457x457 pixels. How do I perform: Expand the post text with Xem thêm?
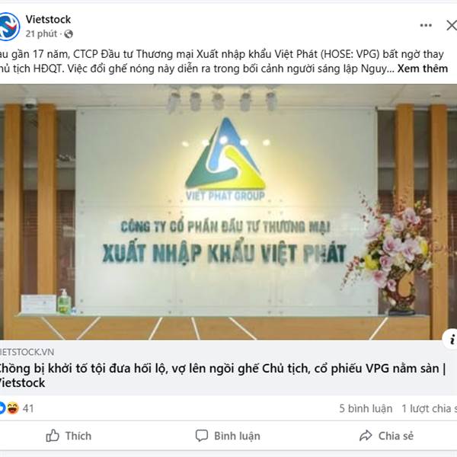tap(423, 69)
